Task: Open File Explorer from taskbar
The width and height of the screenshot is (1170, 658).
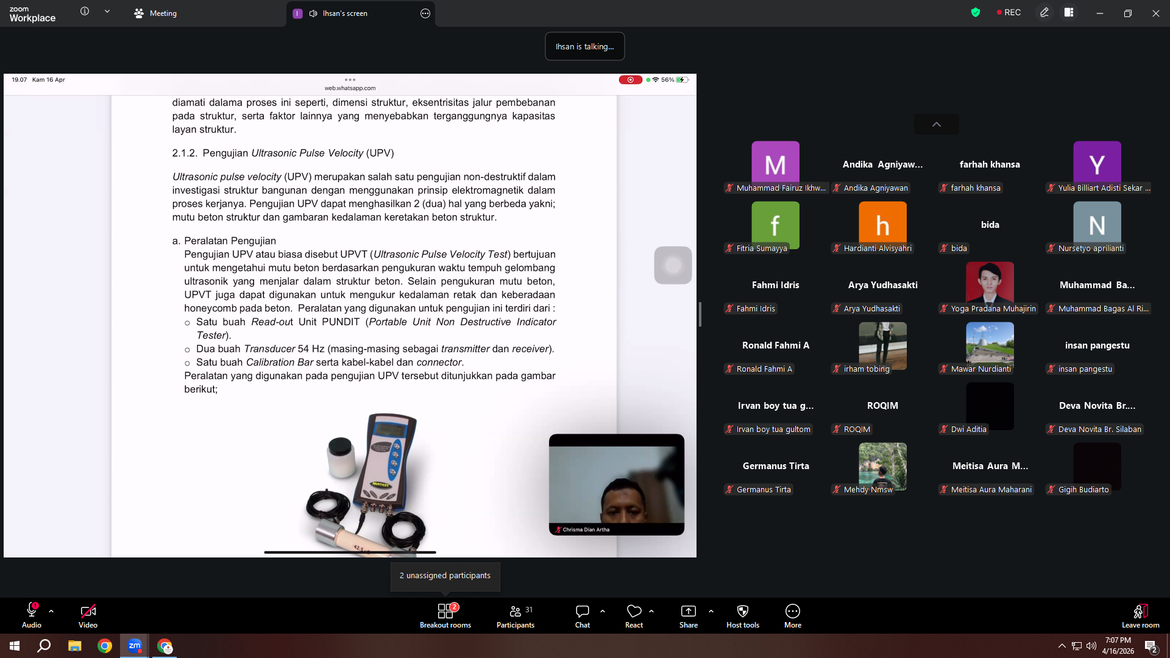Action: 74,646
